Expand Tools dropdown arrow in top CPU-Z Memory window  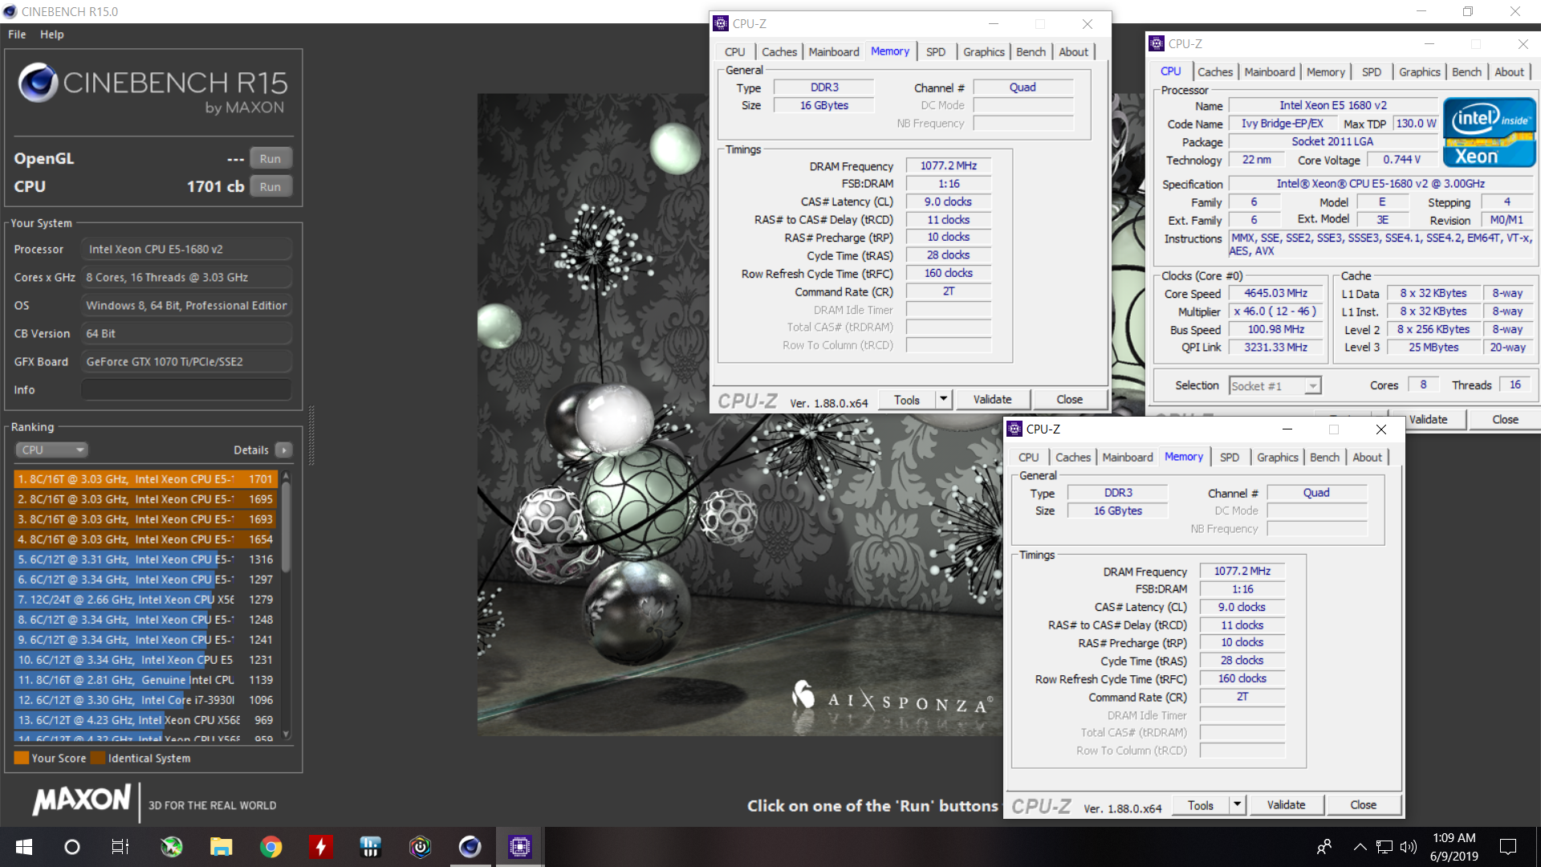[944, 400]
